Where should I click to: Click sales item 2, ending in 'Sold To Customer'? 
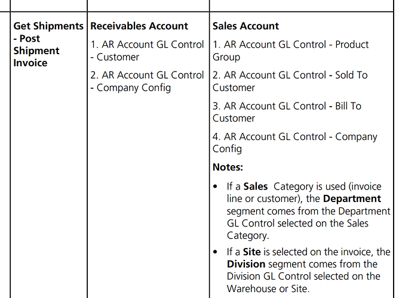pos(290,81)
